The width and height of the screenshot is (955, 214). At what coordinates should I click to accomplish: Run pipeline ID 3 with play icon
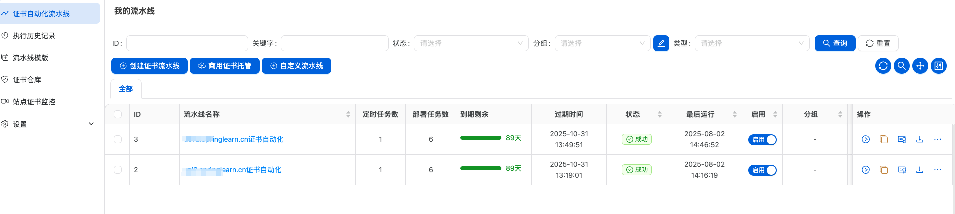865,139
